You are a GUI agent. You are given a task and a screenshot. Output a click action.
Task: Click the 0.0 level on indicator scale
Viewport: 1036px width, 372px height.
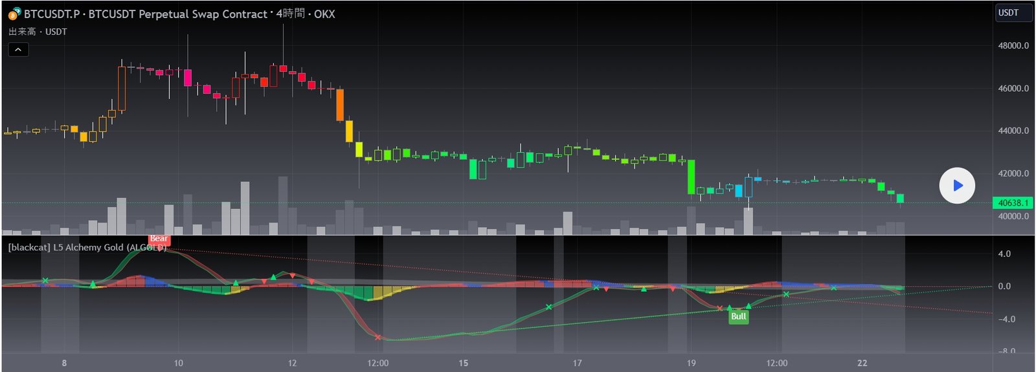click(1004, 287)
